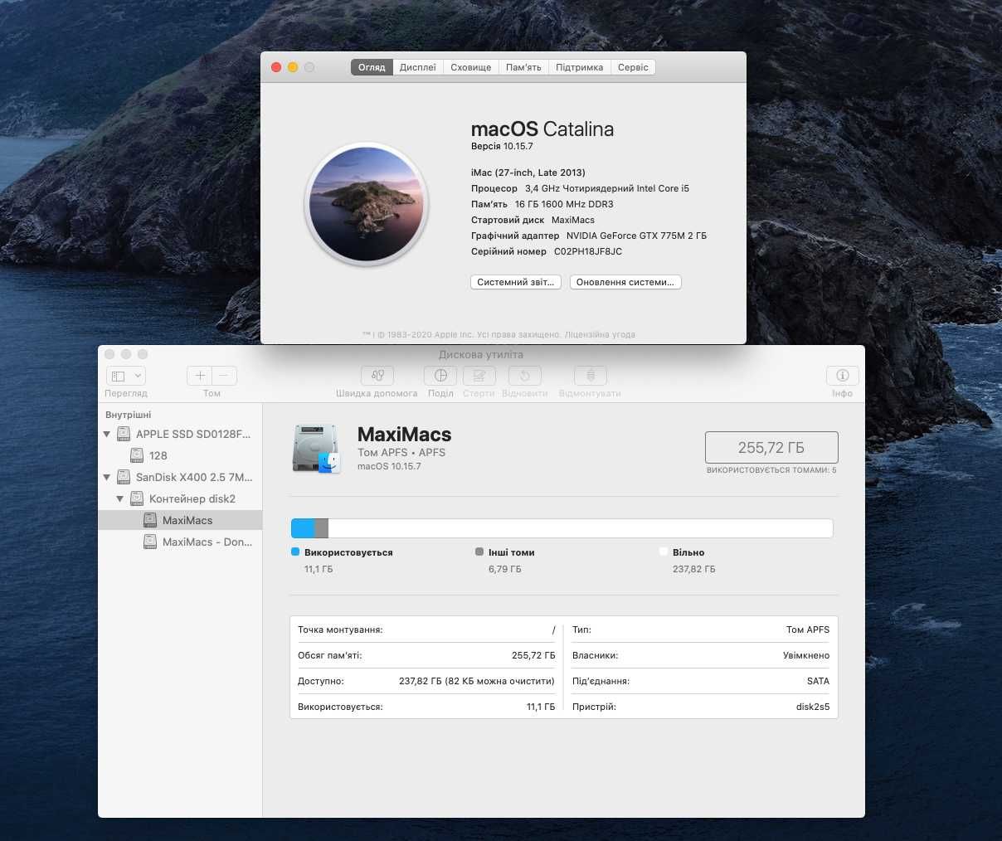The width and height of the screenshot is (1002, 841).
Task: Collapse the Контейнер disk2 disclosure triangle
Action: [x=120, y=498]
